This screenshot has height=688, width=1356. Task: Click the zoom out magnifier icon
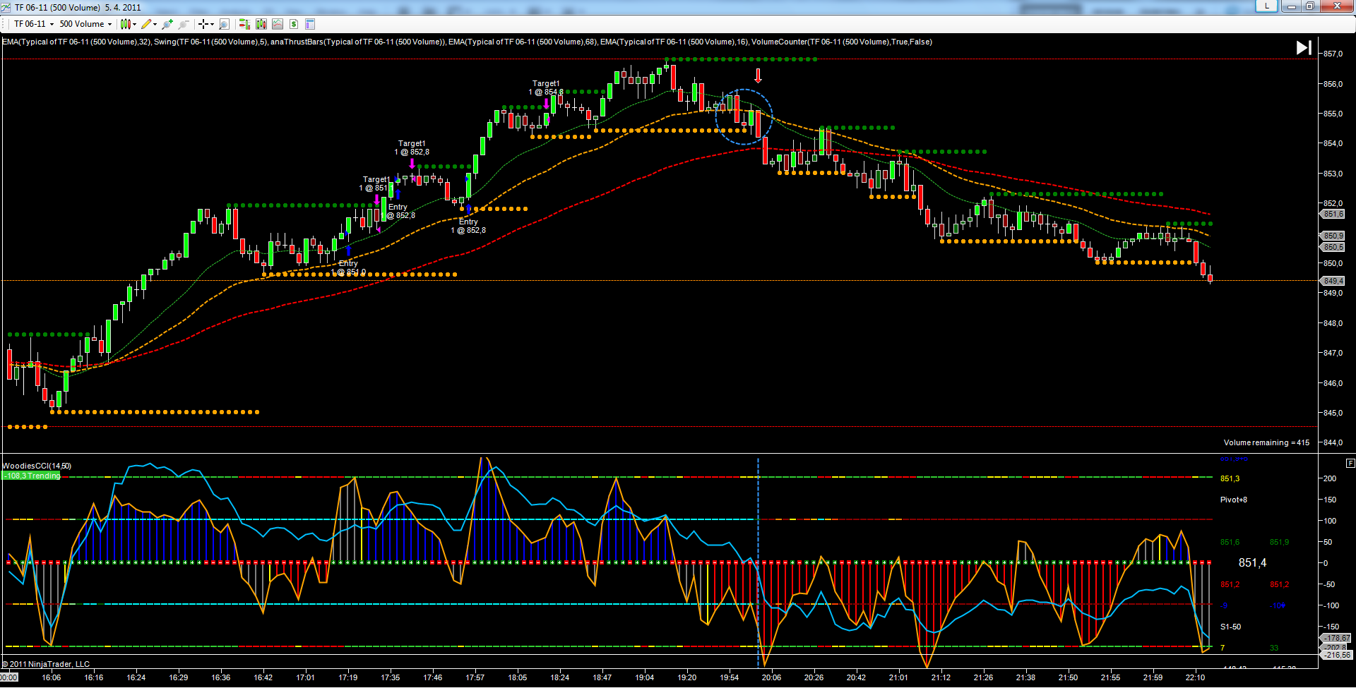click(x=184, y=24)
